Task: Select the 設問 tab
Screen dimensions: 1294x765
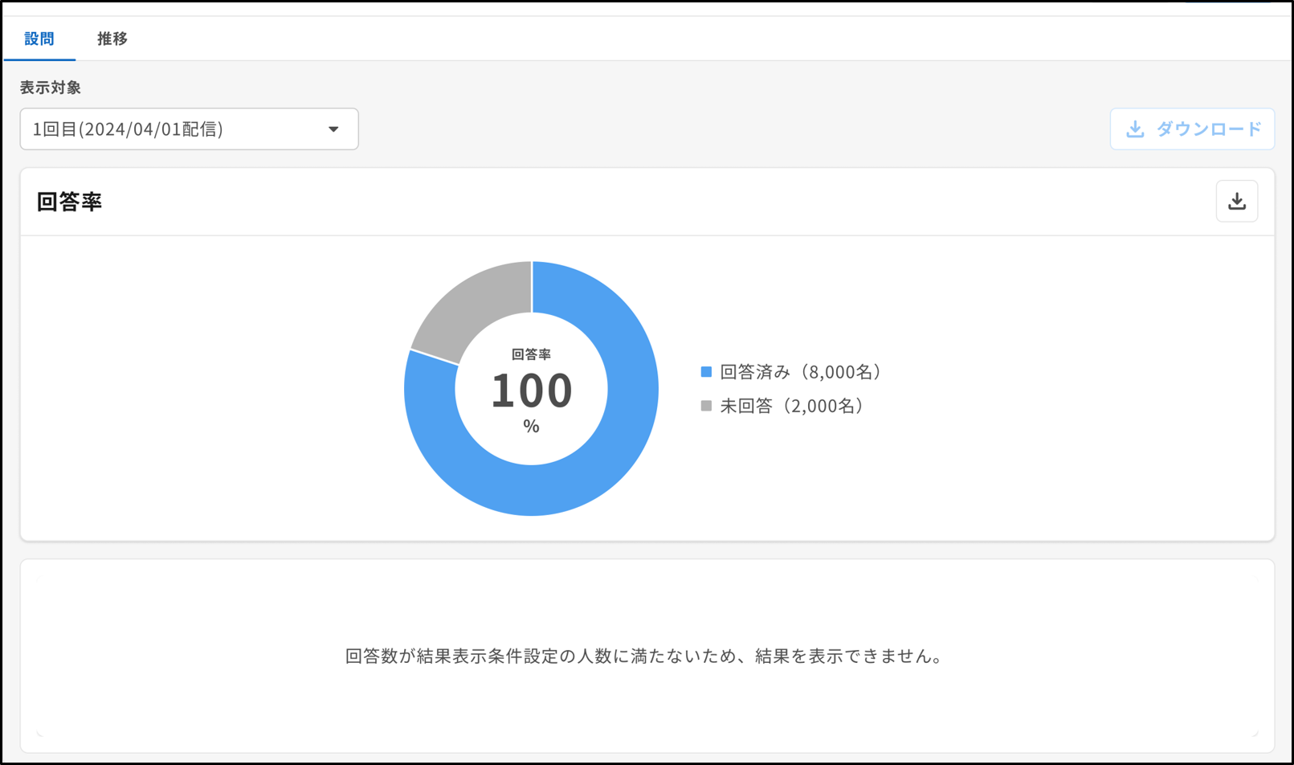Action: [x=40, y=39]
